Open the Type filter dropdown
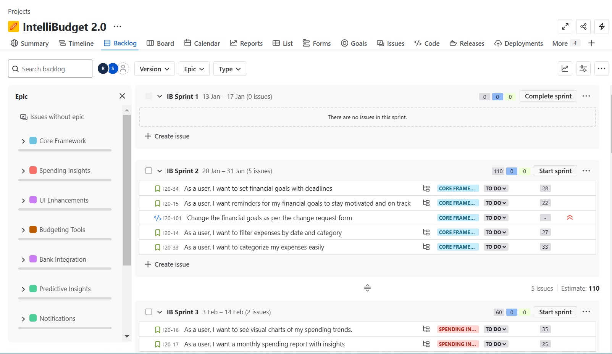Screen dimensions: 612x354 coord(229,69)
